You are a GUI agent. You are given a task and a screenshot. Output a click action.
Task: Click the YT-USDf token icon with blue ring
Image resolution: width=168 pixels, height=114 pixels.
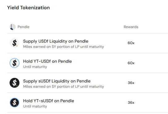click(15, 63)
